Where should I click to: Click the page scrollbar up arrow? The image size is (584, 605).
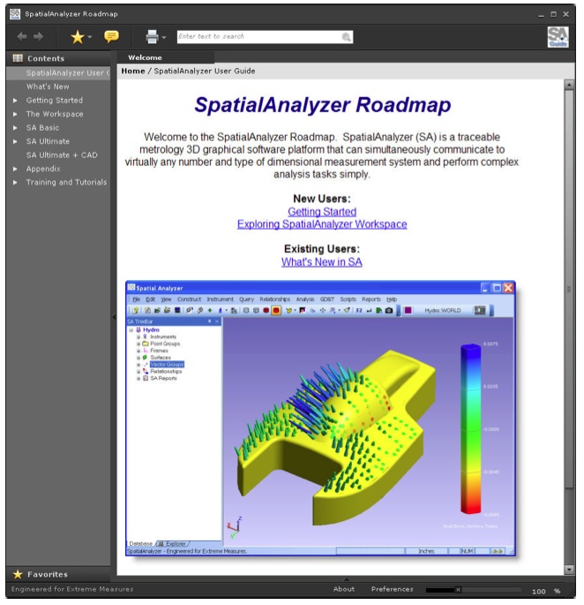tap(569, 85)
